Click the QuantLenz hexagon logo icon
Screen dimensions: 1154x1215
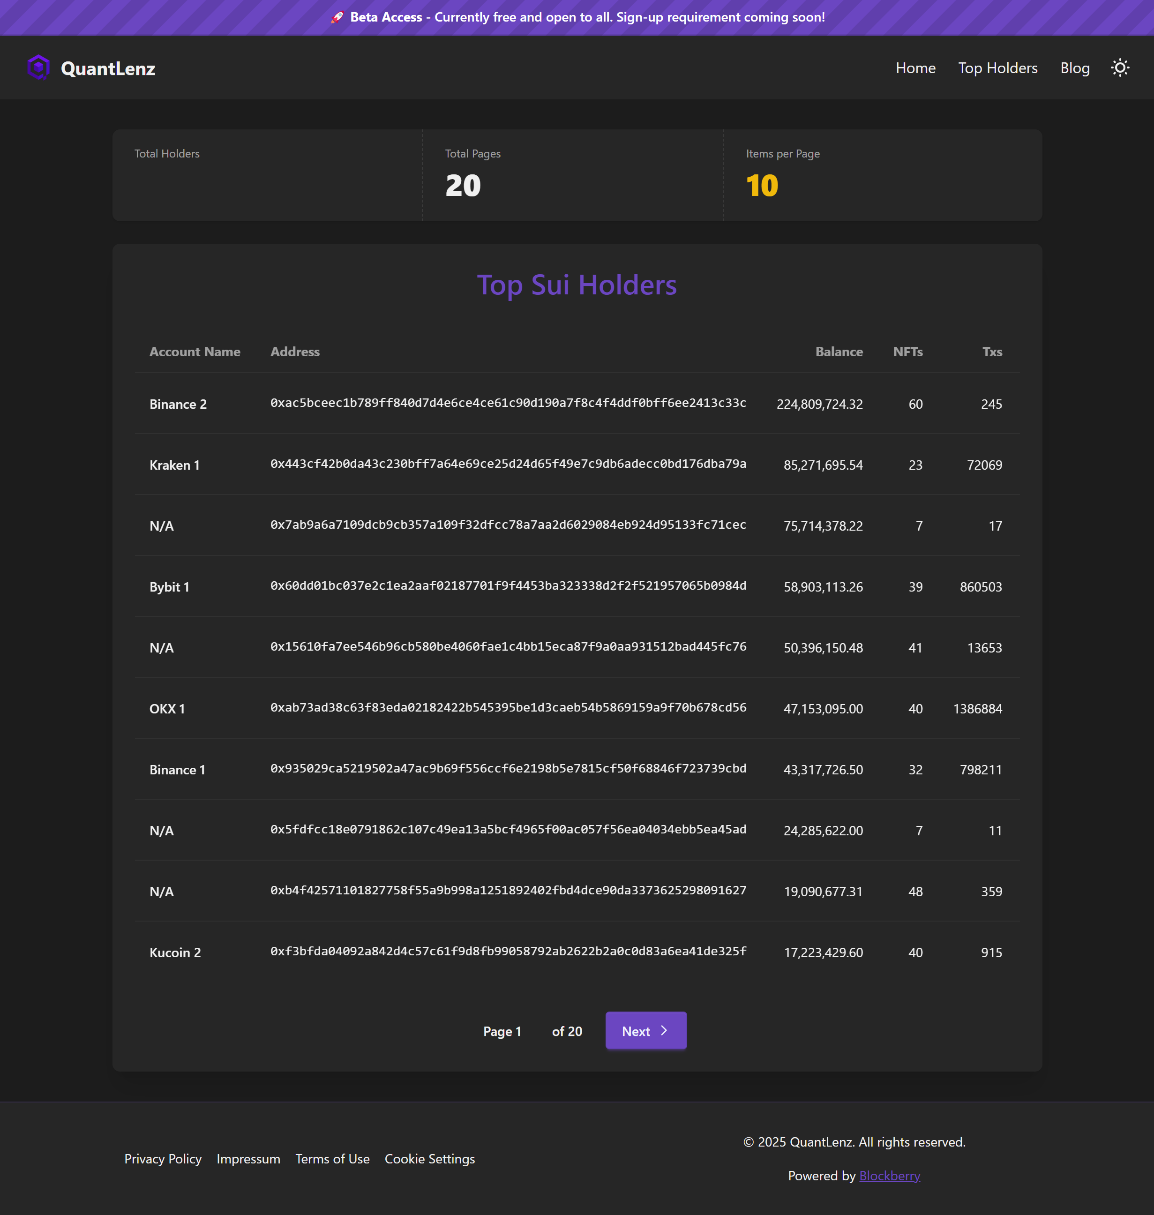pyautogui.click(x=38, y=67)
